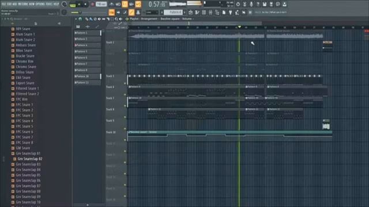Select Pattern 4 in picker
Screen dimensions: 369x207
click(88, 45)
